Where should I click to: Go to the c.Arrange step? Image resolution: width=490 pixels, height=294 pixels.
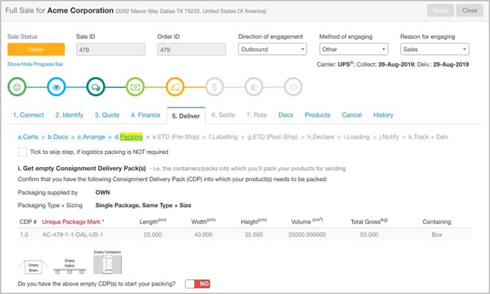coord(91,137)
